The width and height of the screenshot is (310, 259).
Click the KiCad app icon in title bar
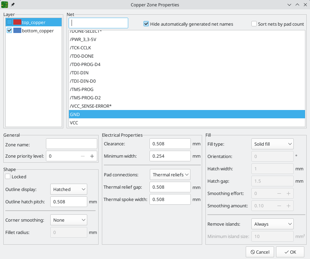5,5
